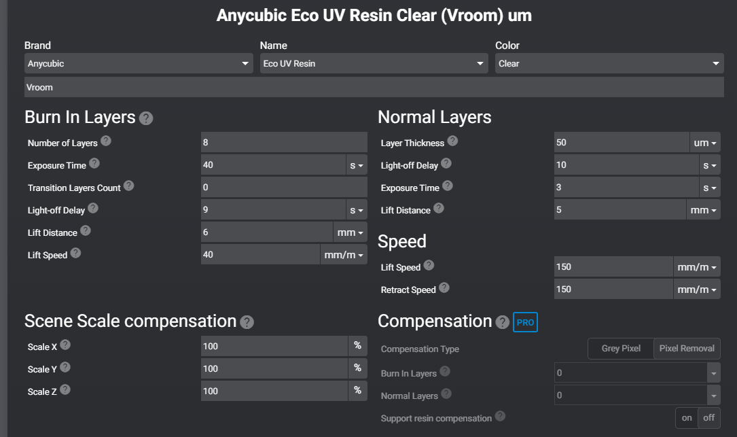Screen dimensions: 737x437
Task: Click help icon beside Retract Speed
Action: coord(444,287)
